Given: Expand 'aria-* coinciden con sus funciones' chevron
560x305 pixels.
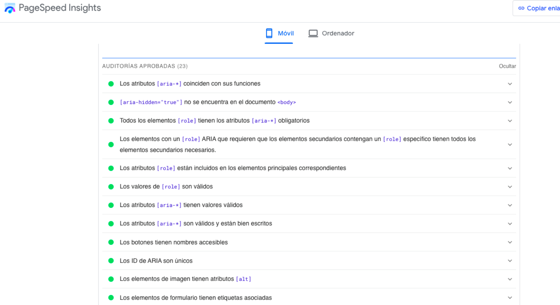Looking at the screenshot, I should (x=510, y=84).
